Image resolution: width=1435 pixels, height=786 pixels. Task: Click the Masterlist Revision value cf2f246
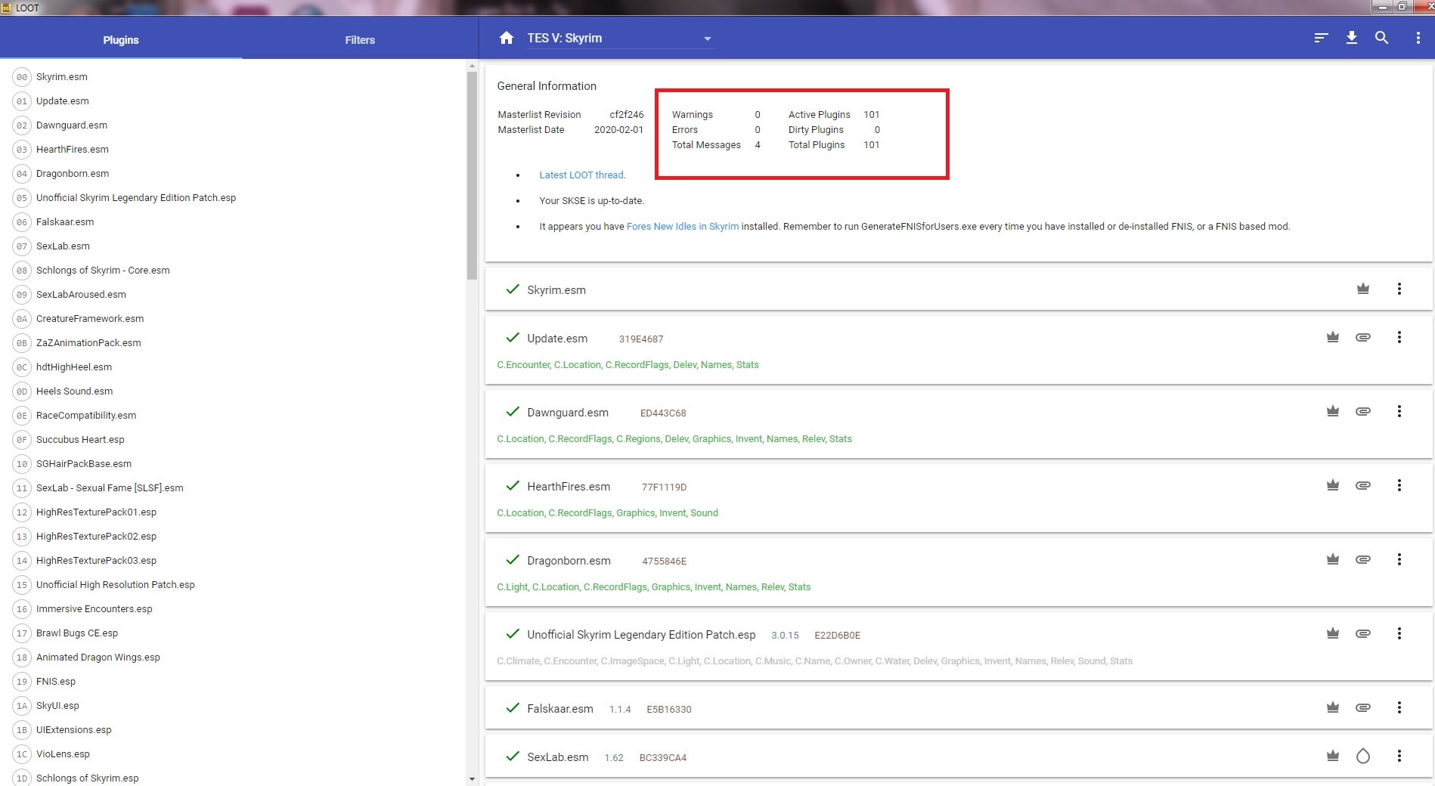click(627, 114)
